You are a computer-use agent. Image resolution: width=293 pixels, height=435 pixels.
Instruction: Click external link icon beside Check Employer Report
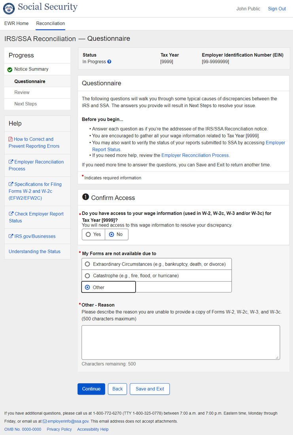tap(11, 214)
